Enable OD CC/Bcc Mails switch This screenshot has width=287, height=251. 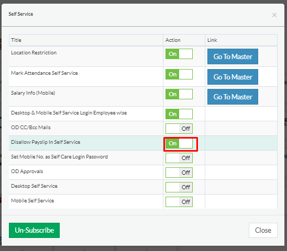point(179,129)
